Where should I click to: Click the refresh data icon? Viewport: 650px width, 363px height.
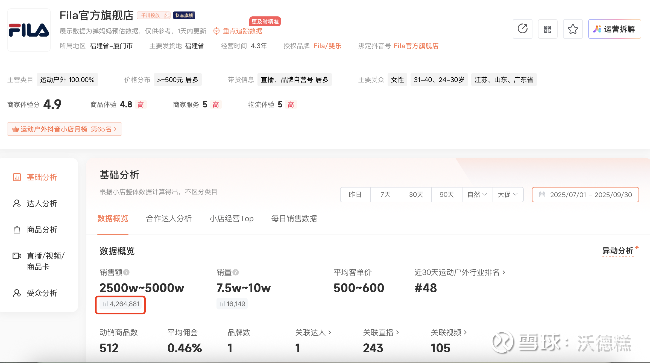[522, 29]
